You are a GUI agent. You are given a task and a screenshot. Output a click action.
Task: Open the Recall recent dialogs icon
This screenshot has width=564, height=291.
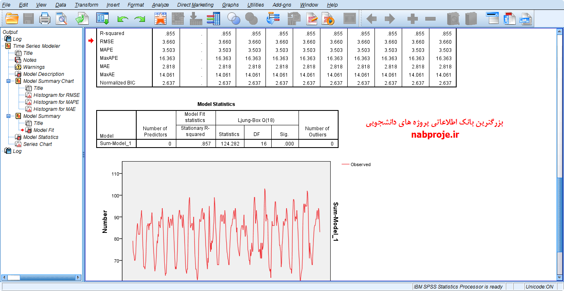(102, 19)
